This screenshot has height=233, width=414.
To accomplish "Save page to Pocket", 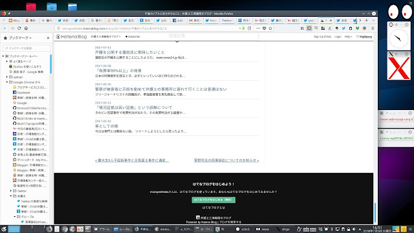I will 265,28.
